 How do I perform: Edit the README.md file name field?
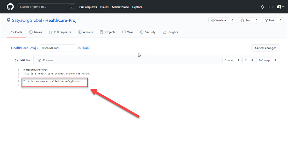(58, 48)
